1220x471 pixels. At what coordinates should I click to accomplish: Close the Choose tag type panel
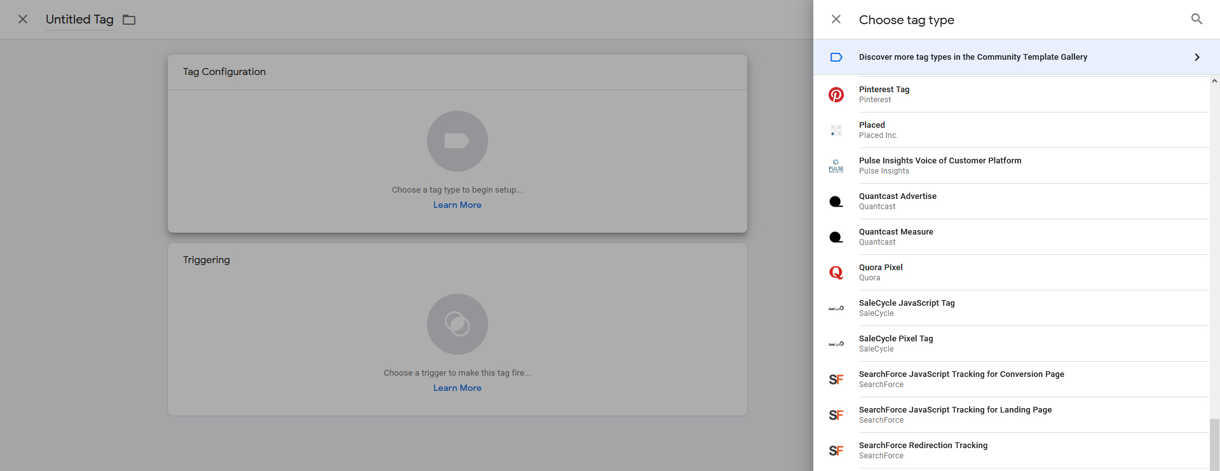tap(836, 19)
